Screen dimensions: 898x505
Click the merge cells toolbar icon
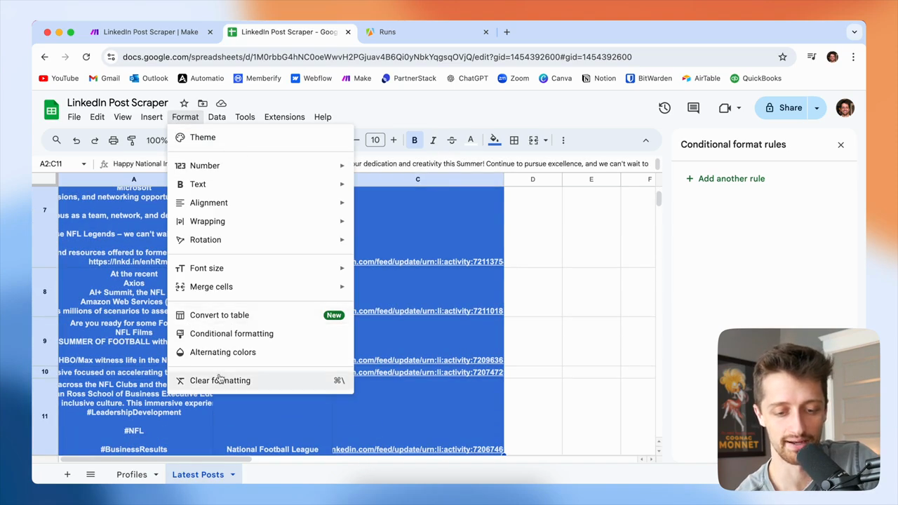[x=533, y=140]
